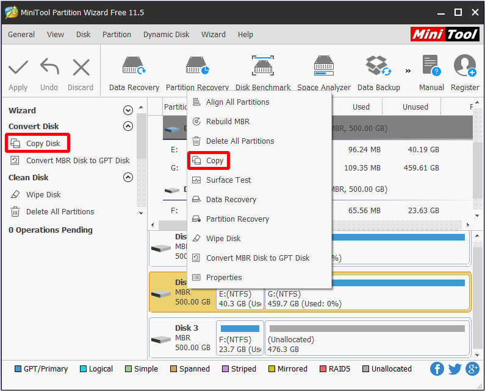Open the Google Plus share icon
Image resolution: width=485 pixels, height=391 pixels.
pyautogui.click(x=472, y=368)
